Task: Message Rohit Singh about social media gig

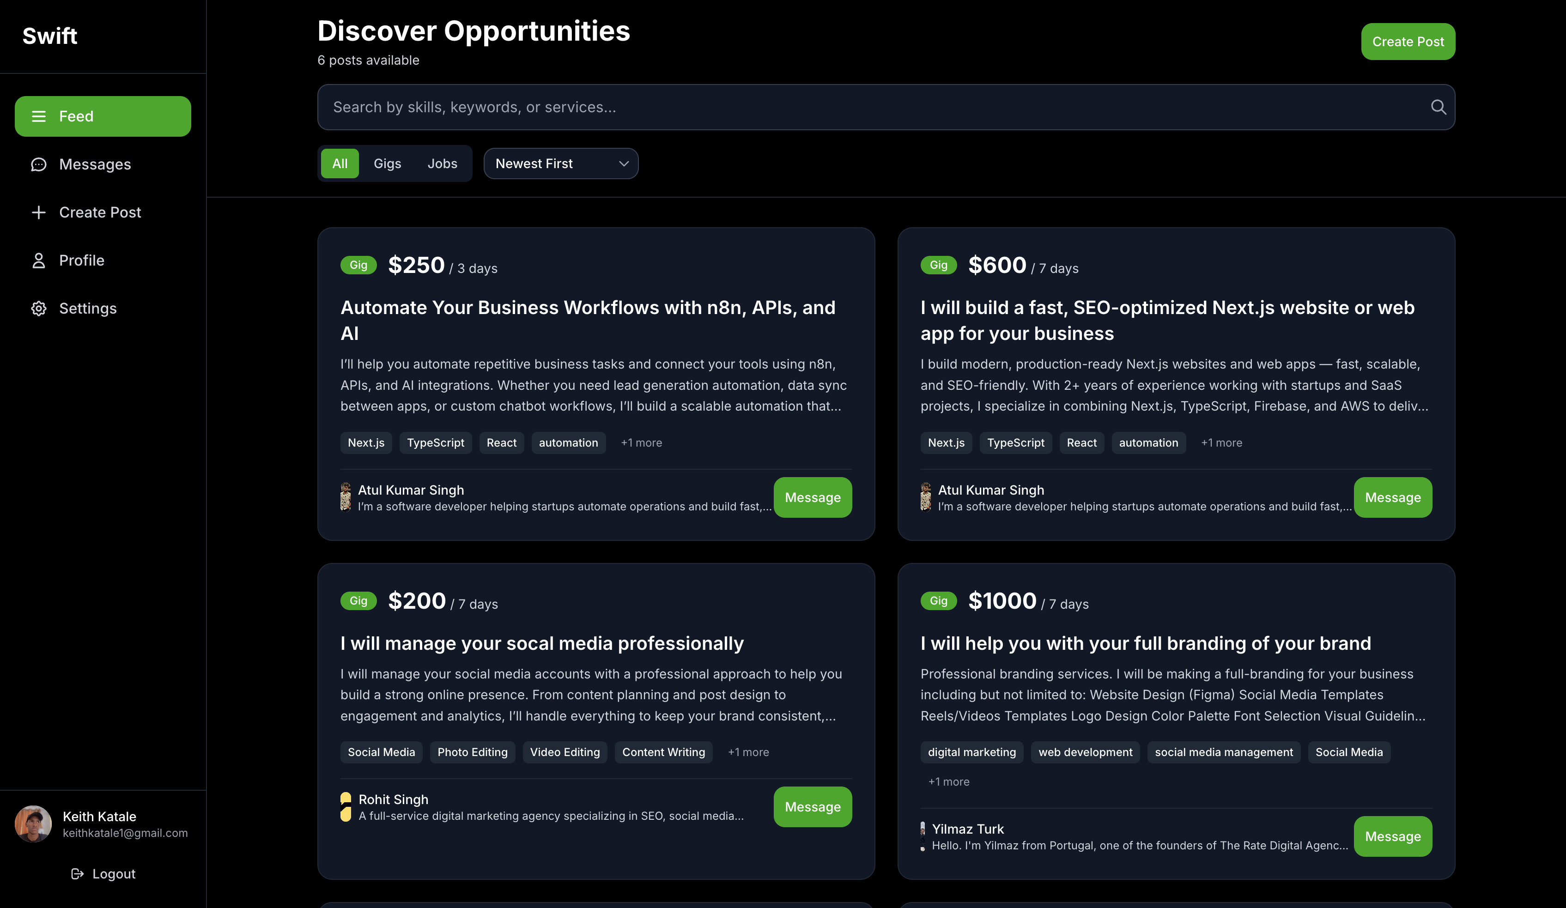Action: point(812,807)
